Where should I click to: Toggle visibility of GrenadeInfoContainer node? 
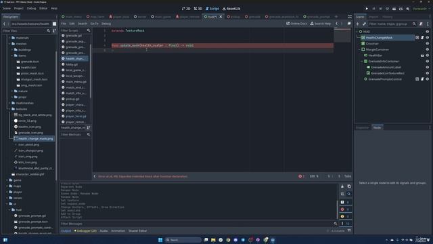tap(428, 62)
